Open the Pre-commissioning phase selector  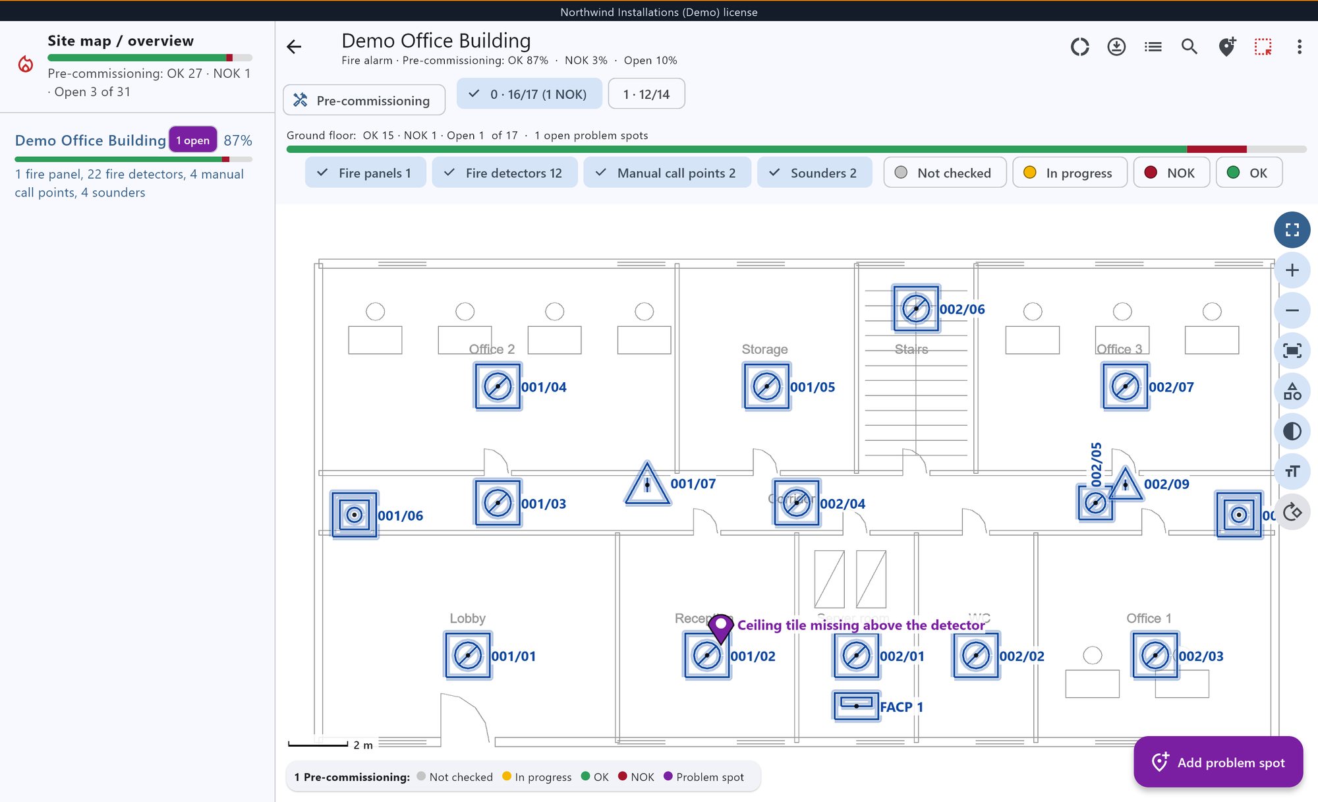click(364, 100)
